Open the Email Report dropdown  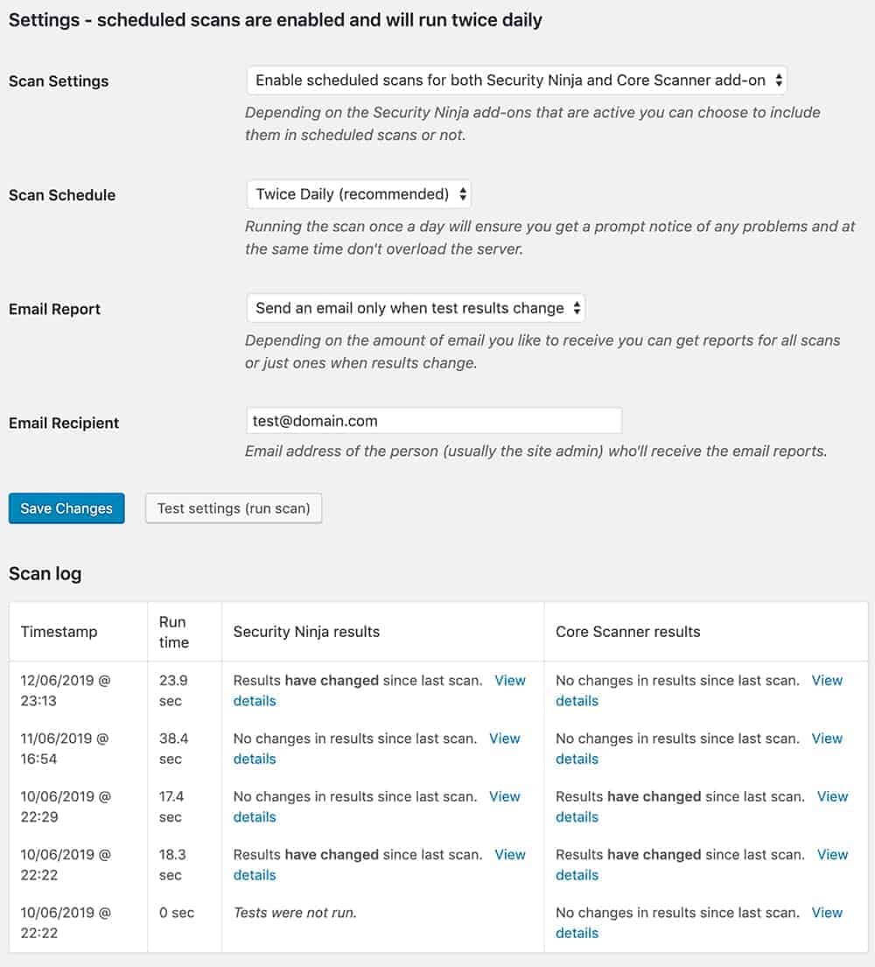coord(416,308)
